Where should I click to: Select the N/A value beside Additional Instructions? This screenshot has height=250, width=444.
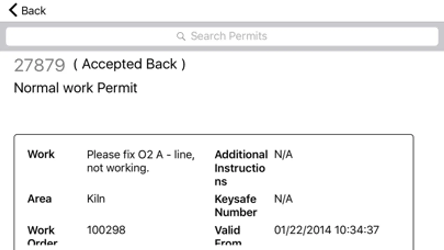pyautogui.click(x=283, y=154)
